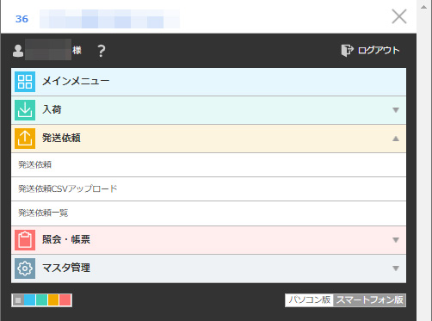Click ログアウト text
Image resolution: width=432 pixels, height=321 pixels.
(x=379, y=51)
